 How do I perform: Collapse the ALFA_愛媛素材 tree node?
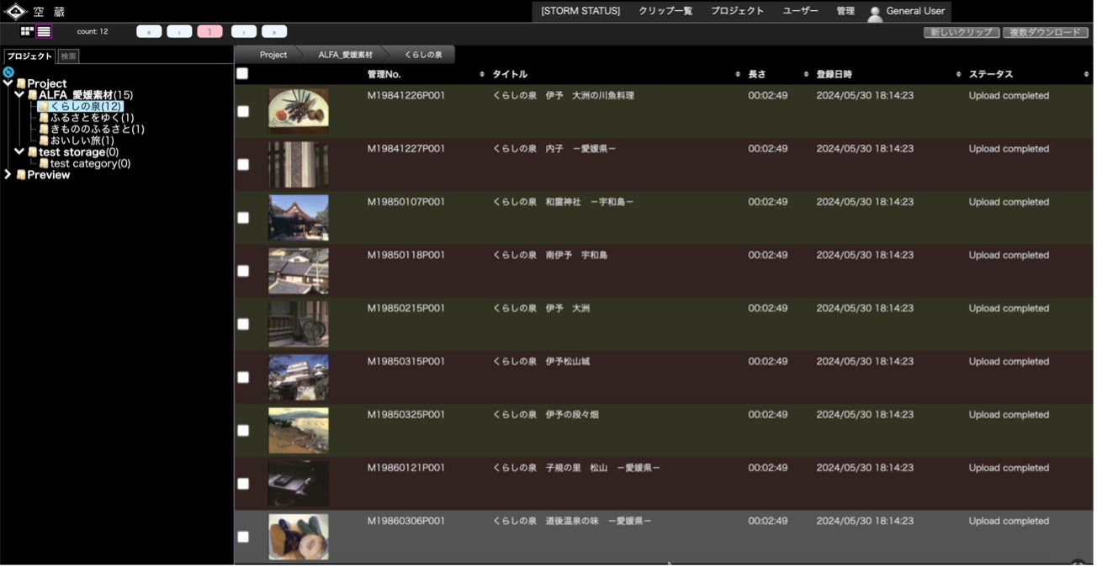[x=19, y=95]
